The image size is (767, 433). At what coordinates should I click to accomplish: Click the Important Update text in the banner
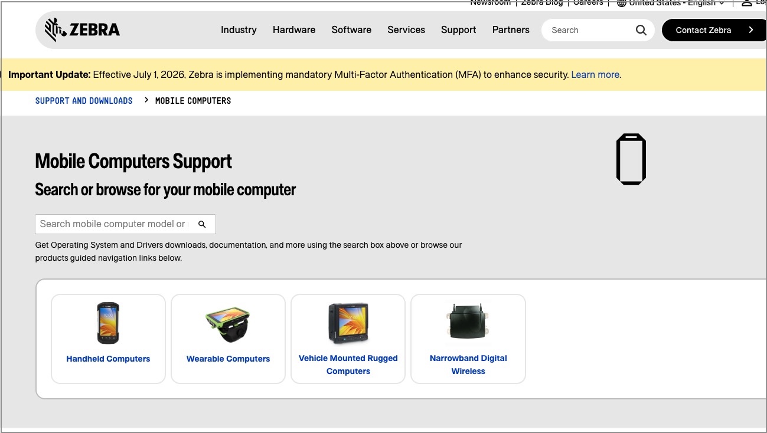point(50,75)
